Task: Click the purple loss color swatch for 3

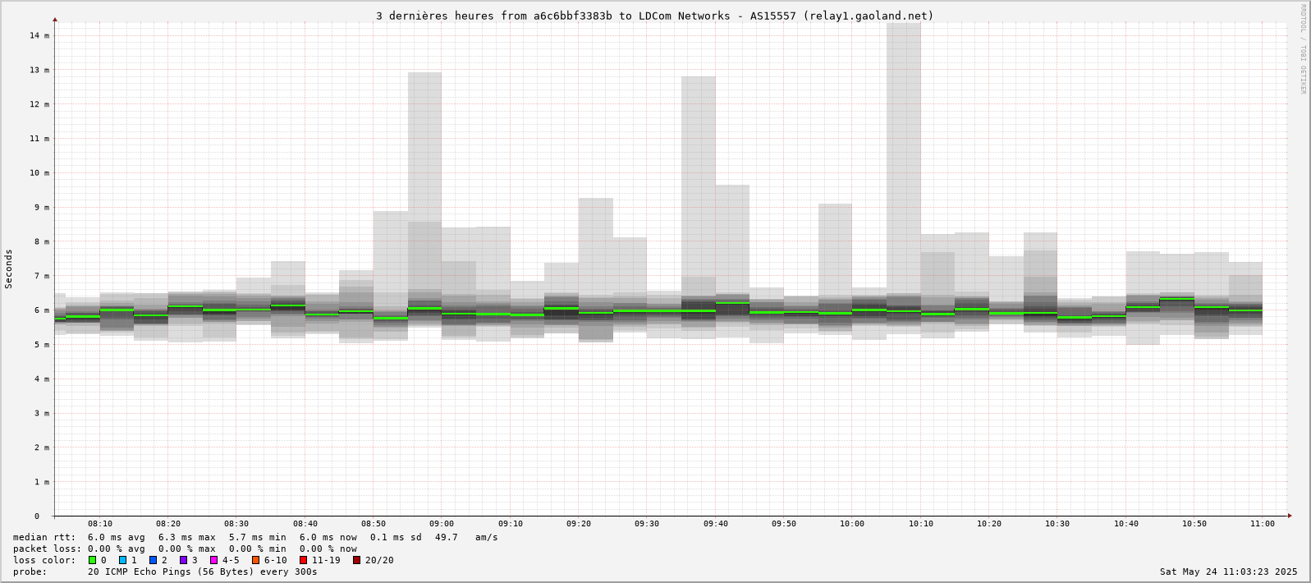Action: point(184,560)
